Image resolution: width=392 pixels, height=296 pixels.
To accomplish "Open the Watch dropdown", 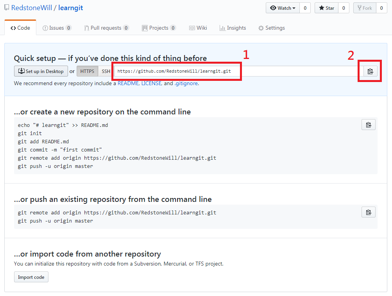I will pyautogui.click(x=283, y=8).
